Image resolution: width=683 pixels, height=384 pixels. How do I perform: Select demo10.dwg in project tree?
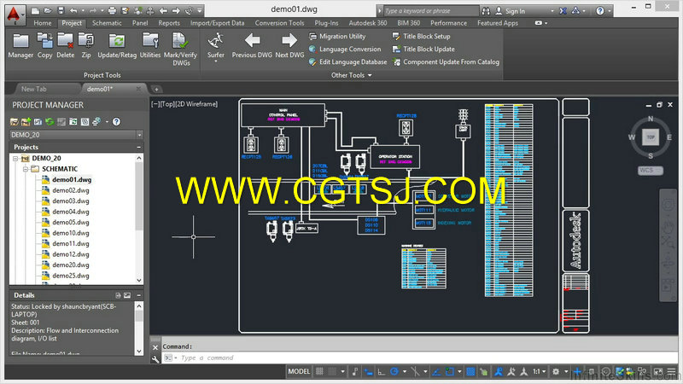71,233
